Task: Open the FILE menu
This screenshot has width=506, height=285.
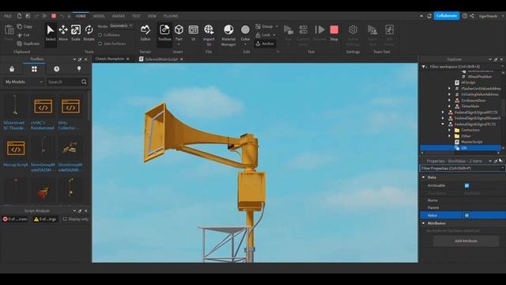Action: coord(8,16)
